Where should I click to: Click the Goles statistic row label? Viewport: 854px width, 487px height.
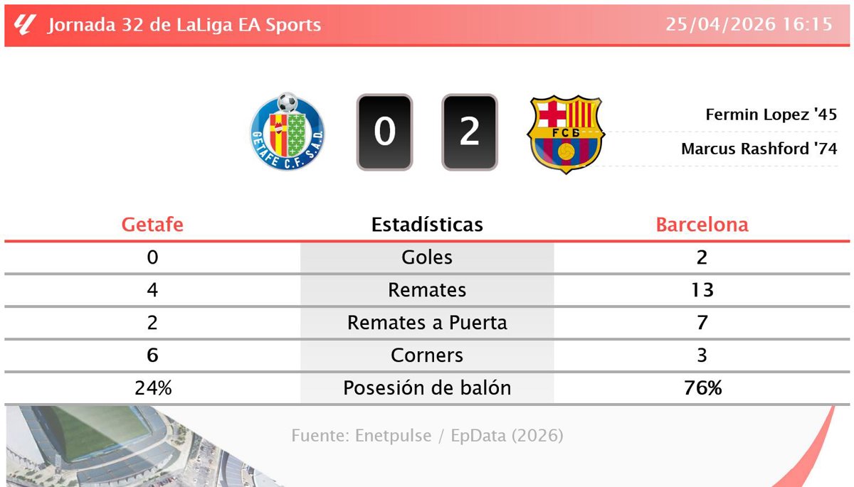(427, 257)
